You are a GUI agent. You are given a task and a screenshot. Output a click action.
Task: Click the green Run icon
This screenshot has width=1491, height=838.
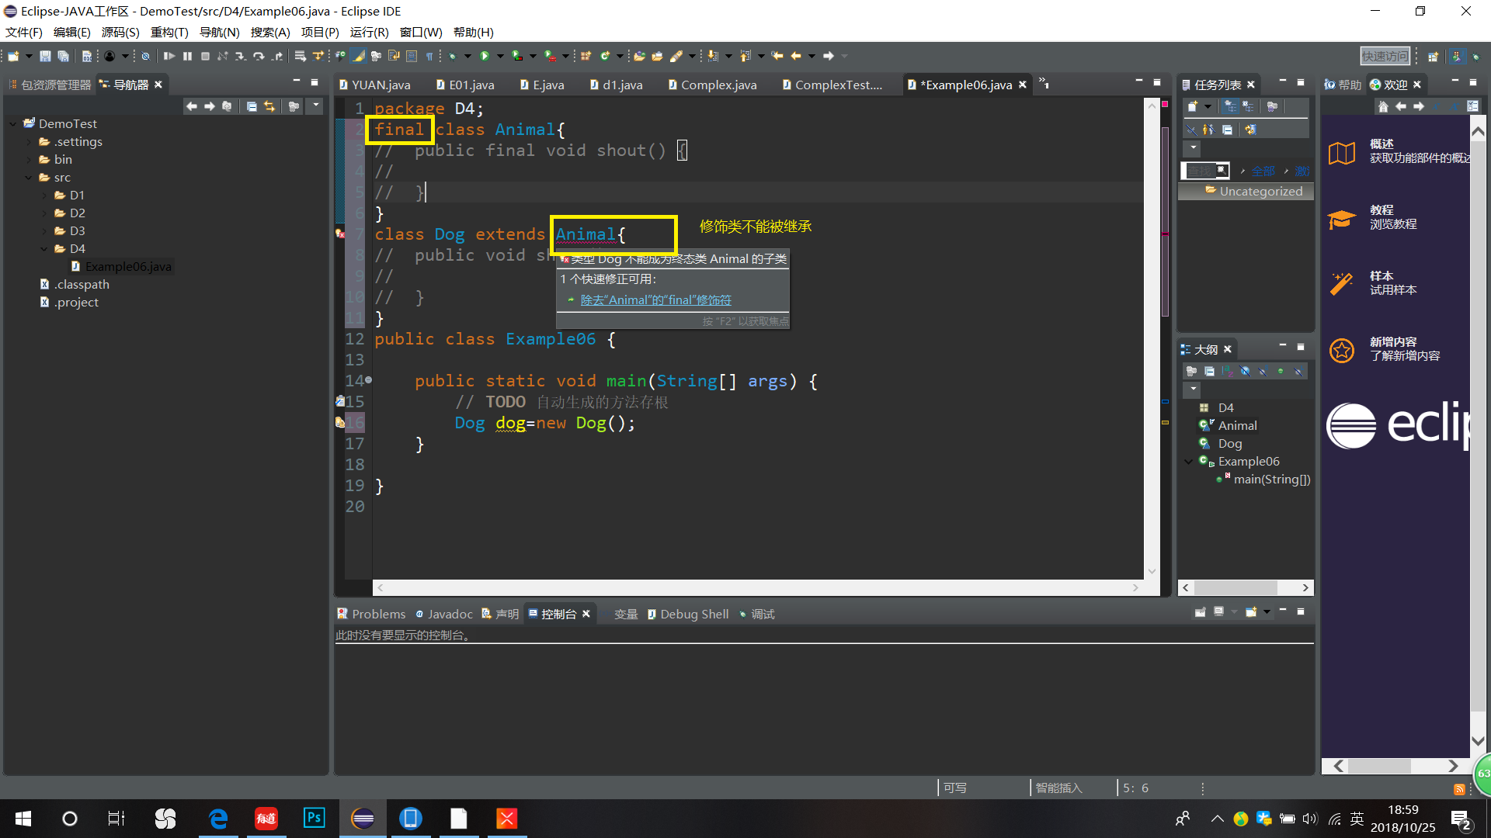485,56
